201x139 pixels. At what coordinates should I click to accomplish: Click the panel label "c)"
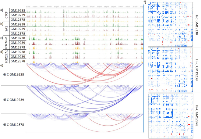2,38
